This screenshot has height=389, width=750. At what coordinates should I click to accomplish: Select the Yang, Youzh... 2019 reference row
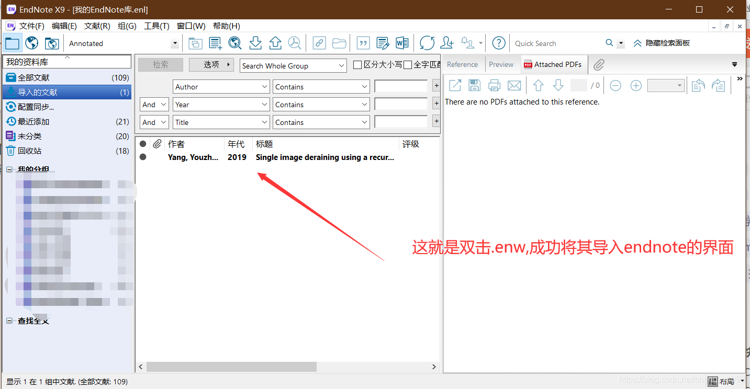coord(287,157)
